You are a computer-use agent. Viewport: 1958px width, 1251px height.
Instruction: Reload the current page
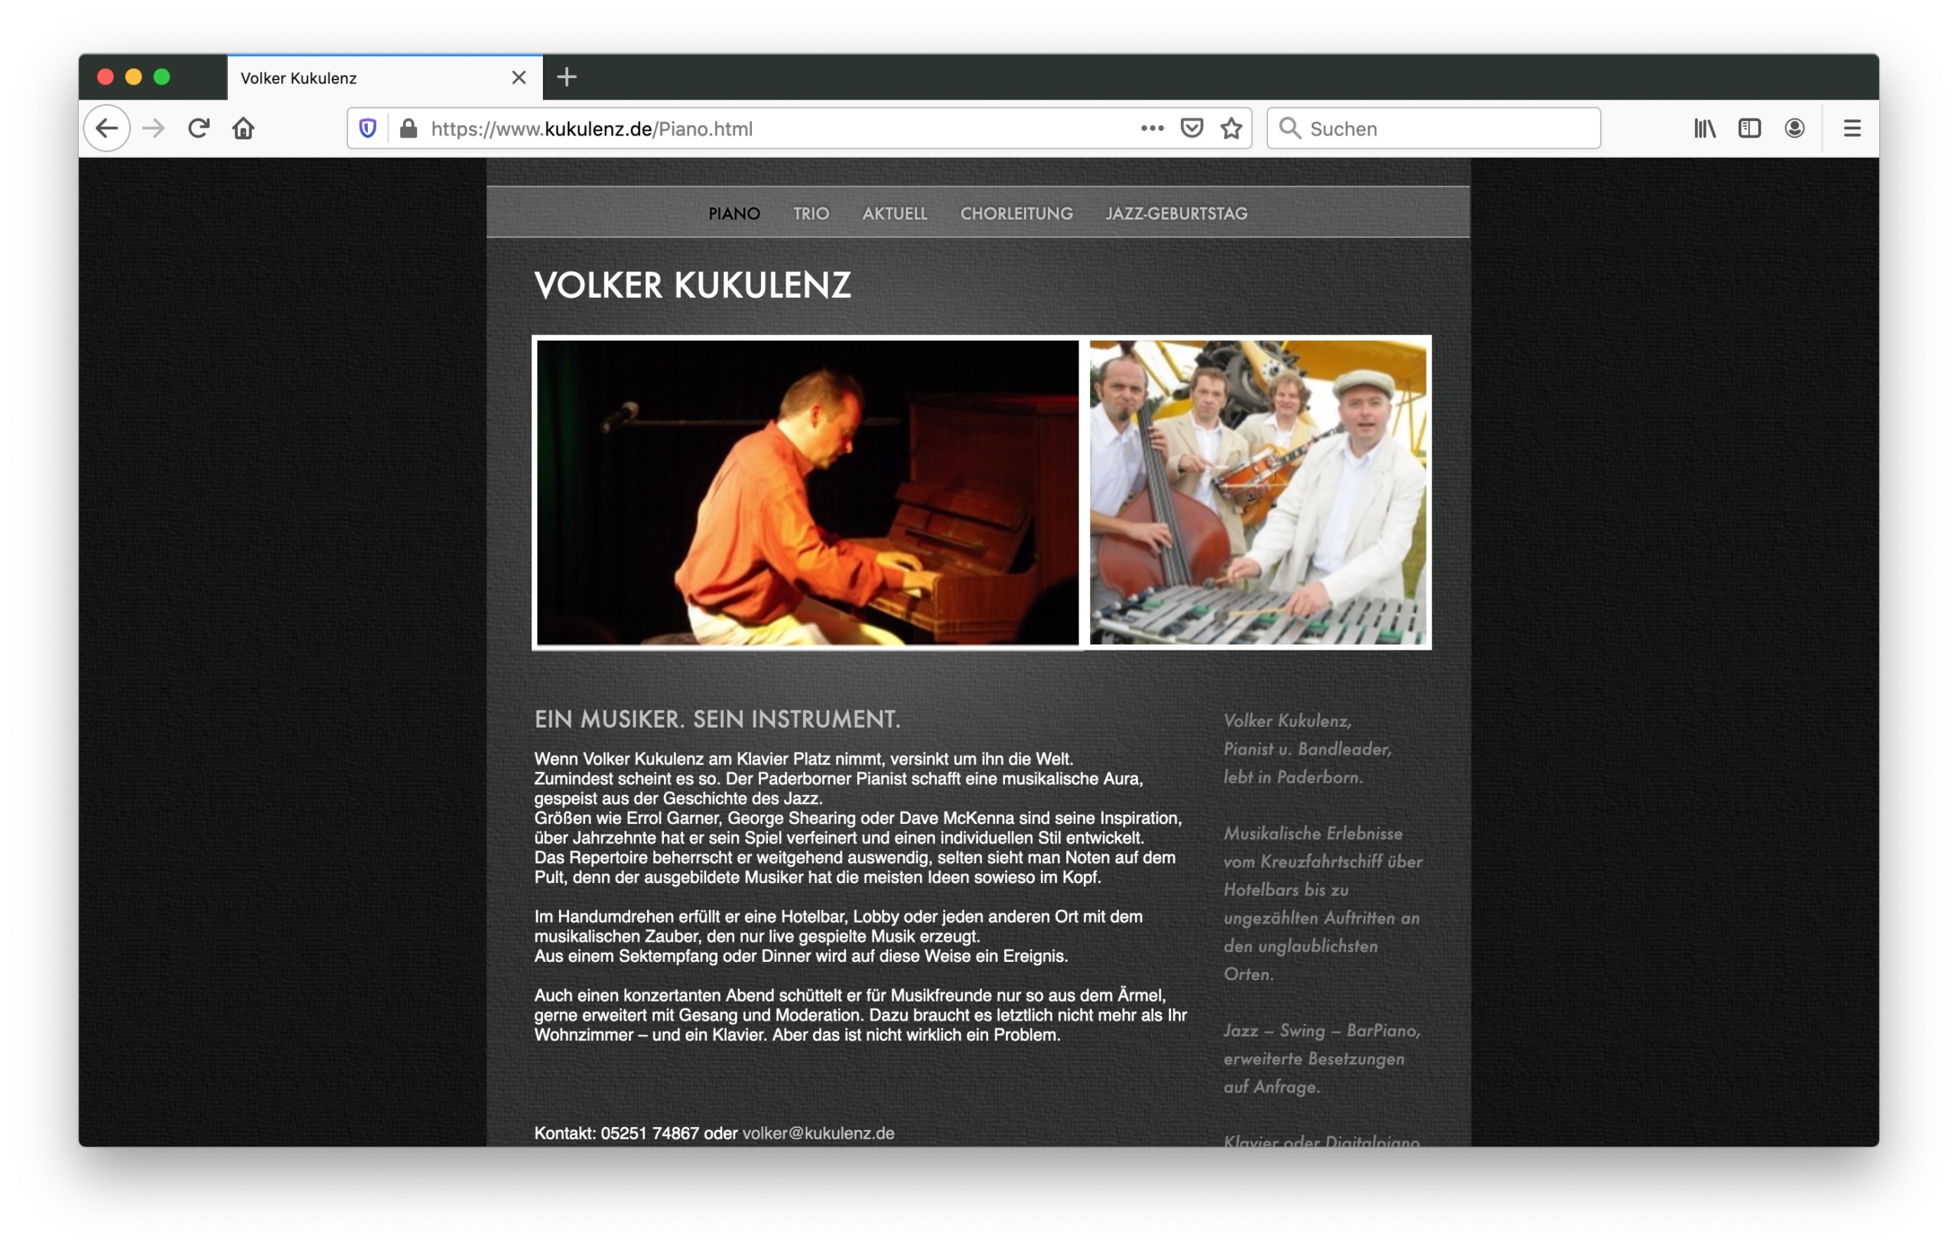(199, 129)
